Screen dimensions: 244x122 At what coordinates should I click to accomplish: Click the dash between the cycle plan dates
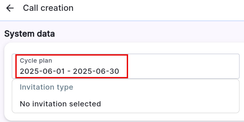point(69,71)
